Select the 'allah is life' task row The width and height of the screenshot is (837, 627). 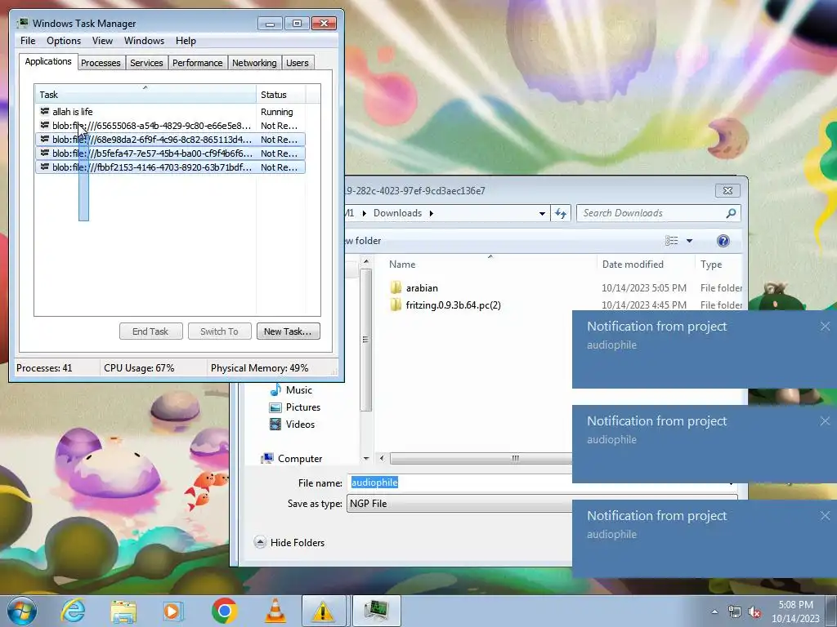point(170,111)
